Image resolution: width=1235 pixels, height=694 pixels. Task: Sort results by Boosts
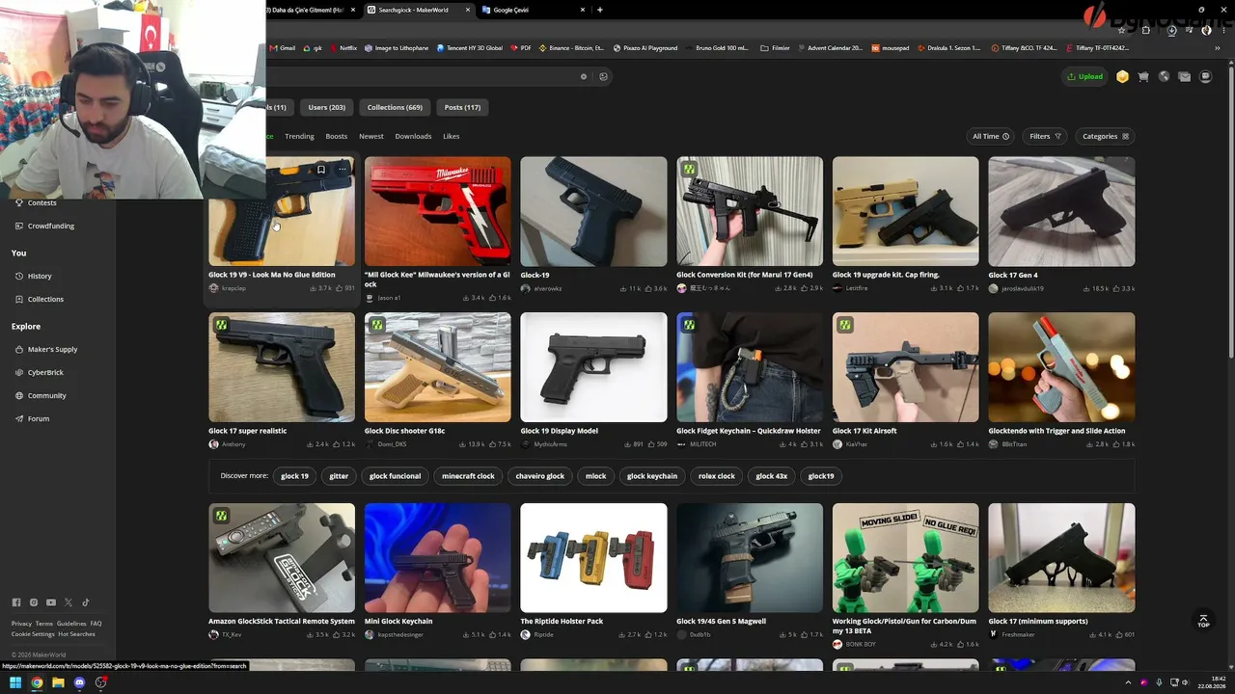click(x=337, y=136)
